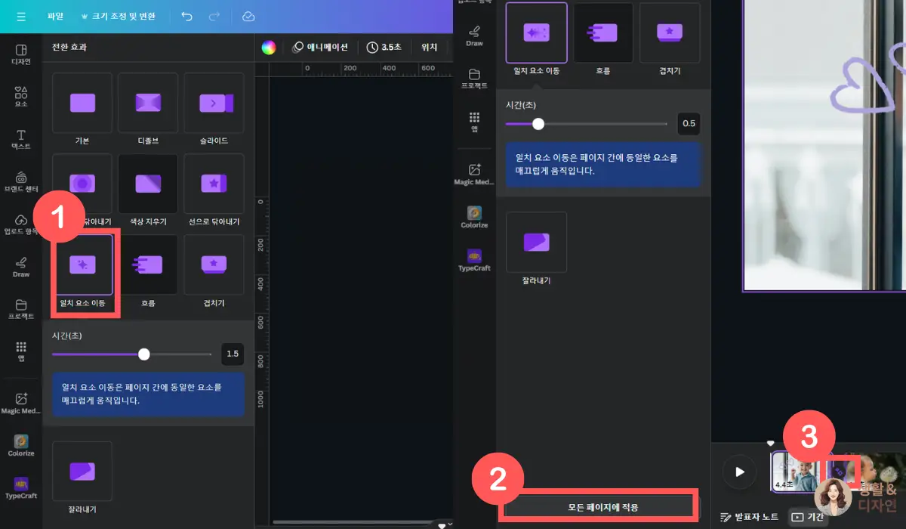Select the 디졸브 transition effect

pyautogui.click(x=147, y=102)
